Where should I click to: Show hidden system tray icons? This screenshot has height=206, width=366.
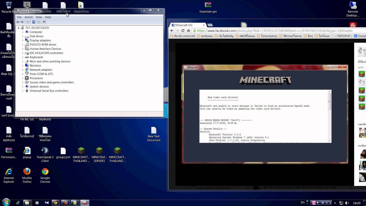click(335, 203)
